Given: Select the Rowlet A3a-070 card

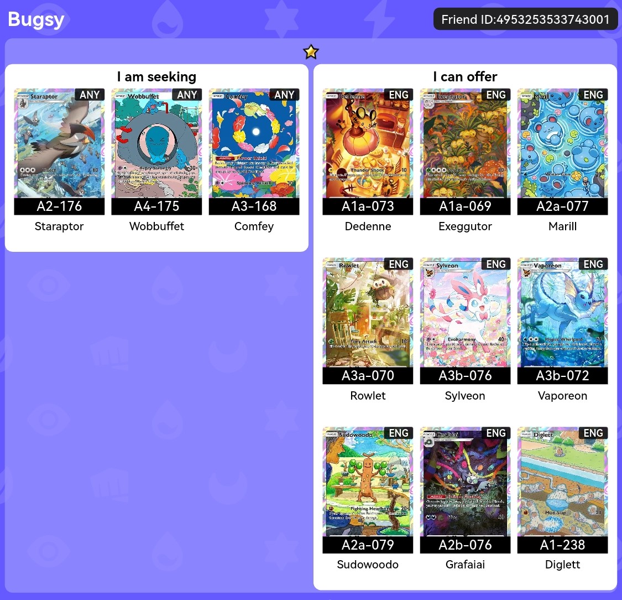Looking at the screenshot, I should coord(368,321).
